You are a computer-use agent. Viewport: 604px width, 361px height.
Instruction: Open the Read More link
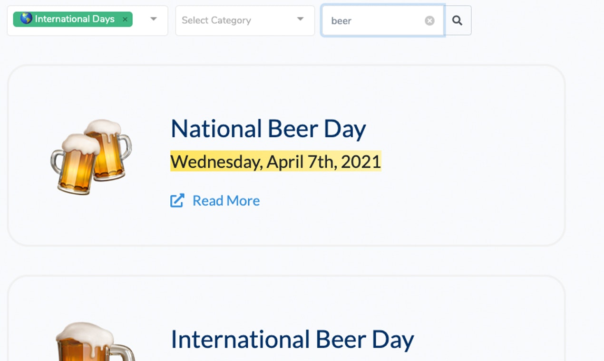pyautogui.click(x=226, y=201)
